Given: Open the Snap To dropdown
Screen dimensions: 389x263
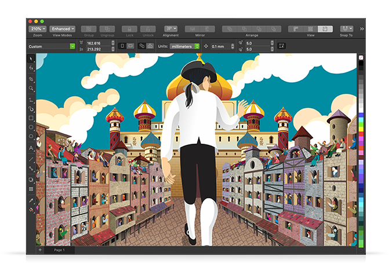Looking at the screenshot, I should [346, 29].
